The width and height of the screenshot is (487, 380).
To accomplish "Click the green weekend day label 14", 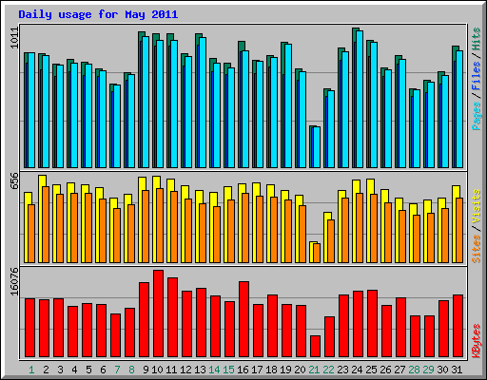I will coord(214,370).
